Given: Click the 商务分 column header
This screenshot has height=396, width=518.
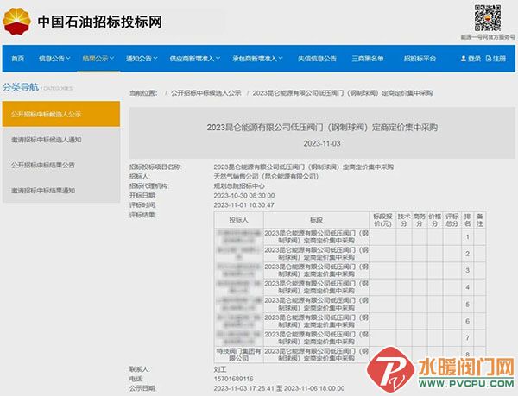Looking at the screenshot, I should point(420,220).
